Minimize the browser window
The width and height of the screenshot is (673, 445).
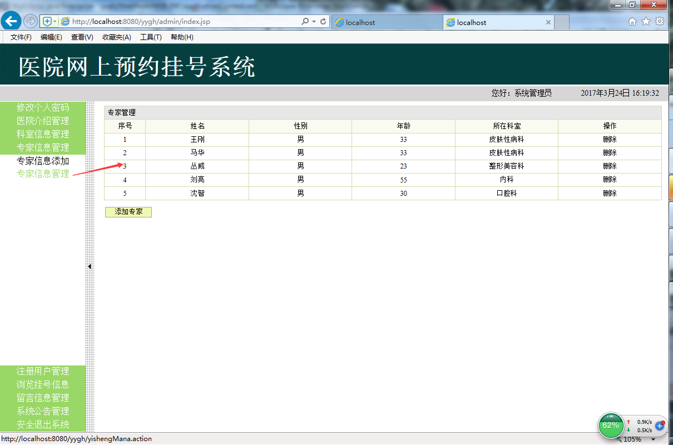618,5
